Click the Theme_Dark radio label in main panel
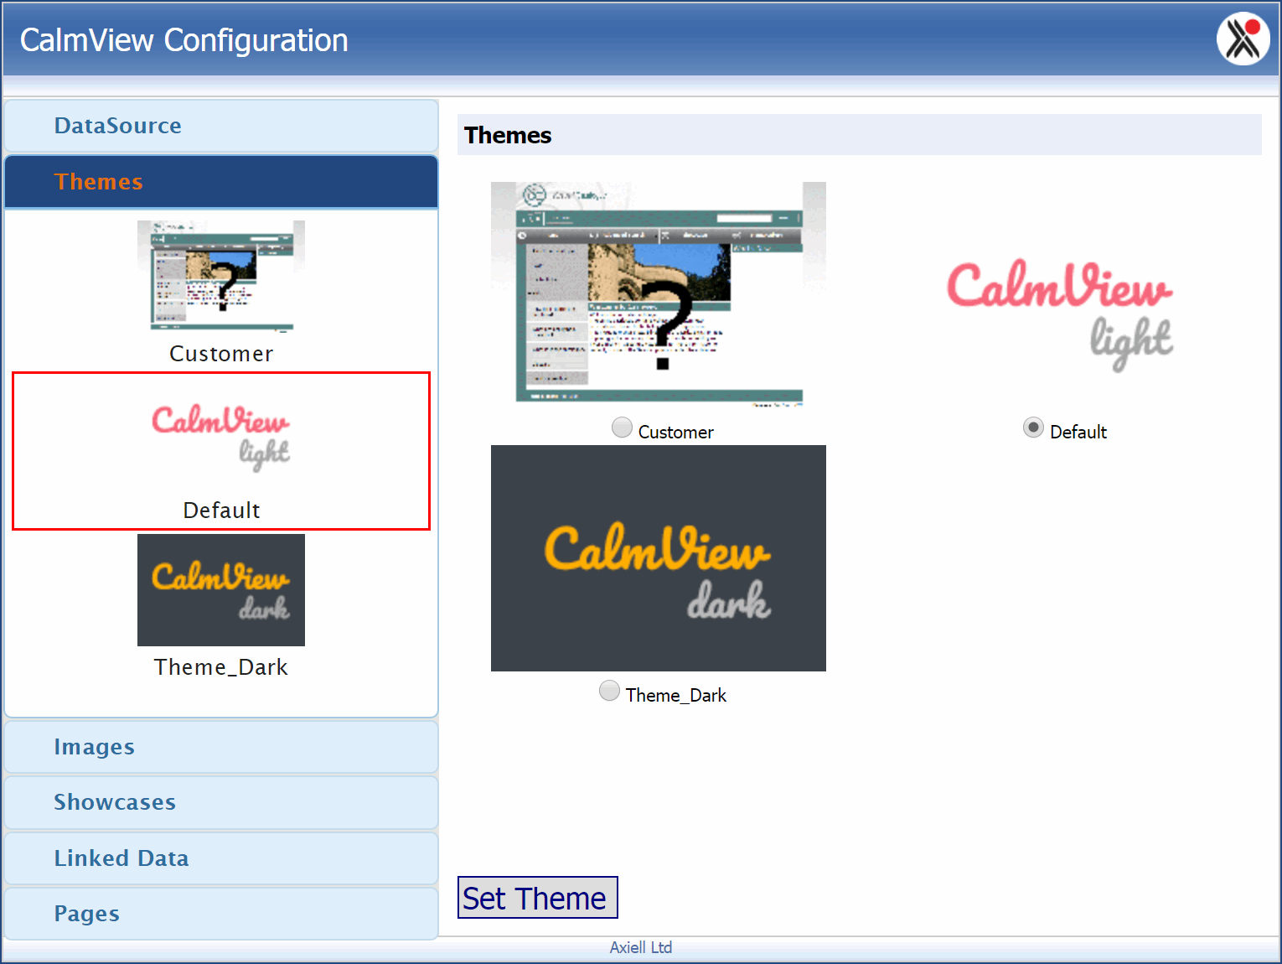 click(x=676, y=695)
